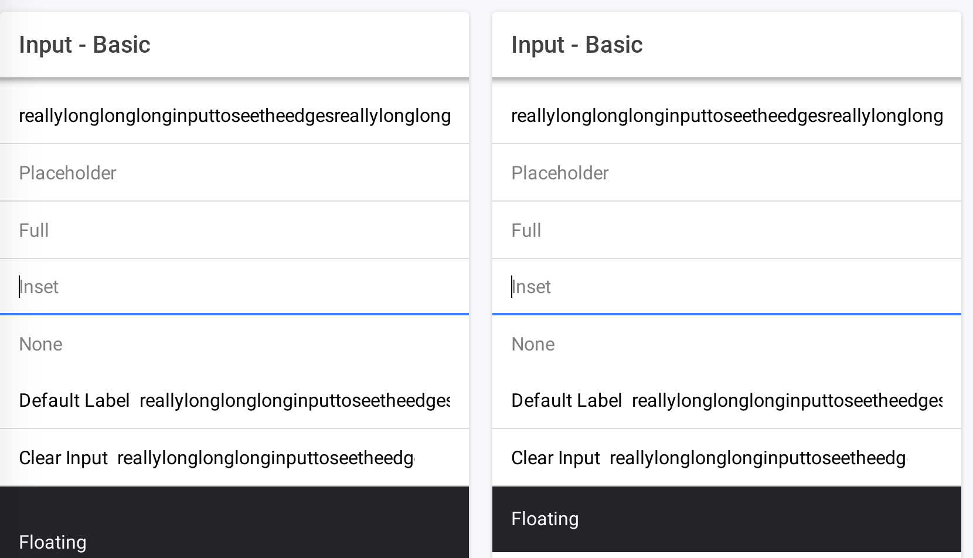This screenshot has width=973, height=558.
Task: Click the 'Input - Basic' header in right panel
Action: [x=577, y=45]
